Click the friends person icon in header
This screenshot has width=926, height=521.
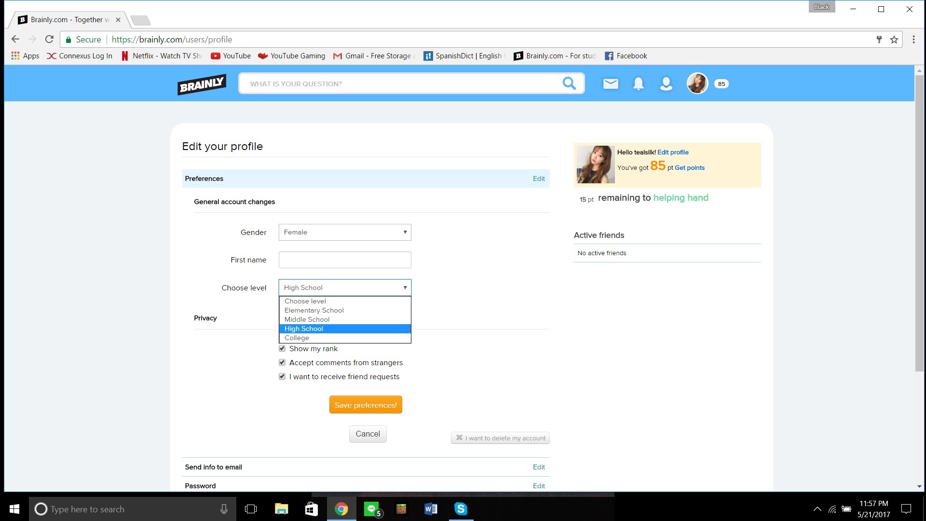666,83
